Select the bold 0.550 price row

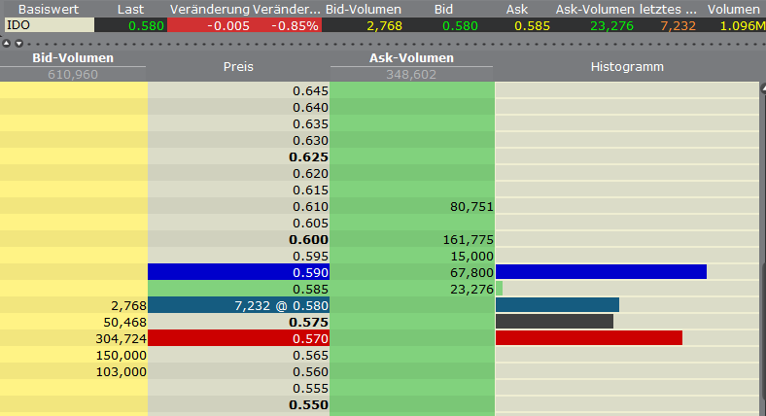pyautogui.click(x=239, y=404)
